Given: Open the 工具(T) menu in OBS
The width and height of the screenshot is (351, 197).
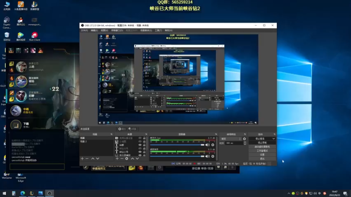Looking at the screenshot, I should [158, 30].
